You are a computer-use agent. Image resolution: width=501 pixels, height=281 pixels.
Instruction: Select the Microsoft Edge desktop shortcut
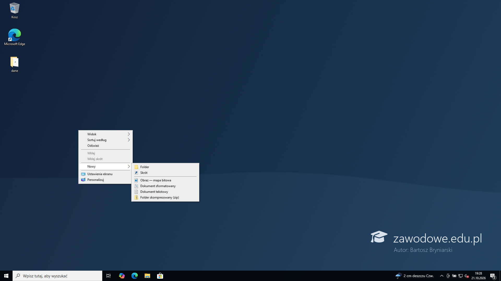pyautogui.click(x=15, y=37)
